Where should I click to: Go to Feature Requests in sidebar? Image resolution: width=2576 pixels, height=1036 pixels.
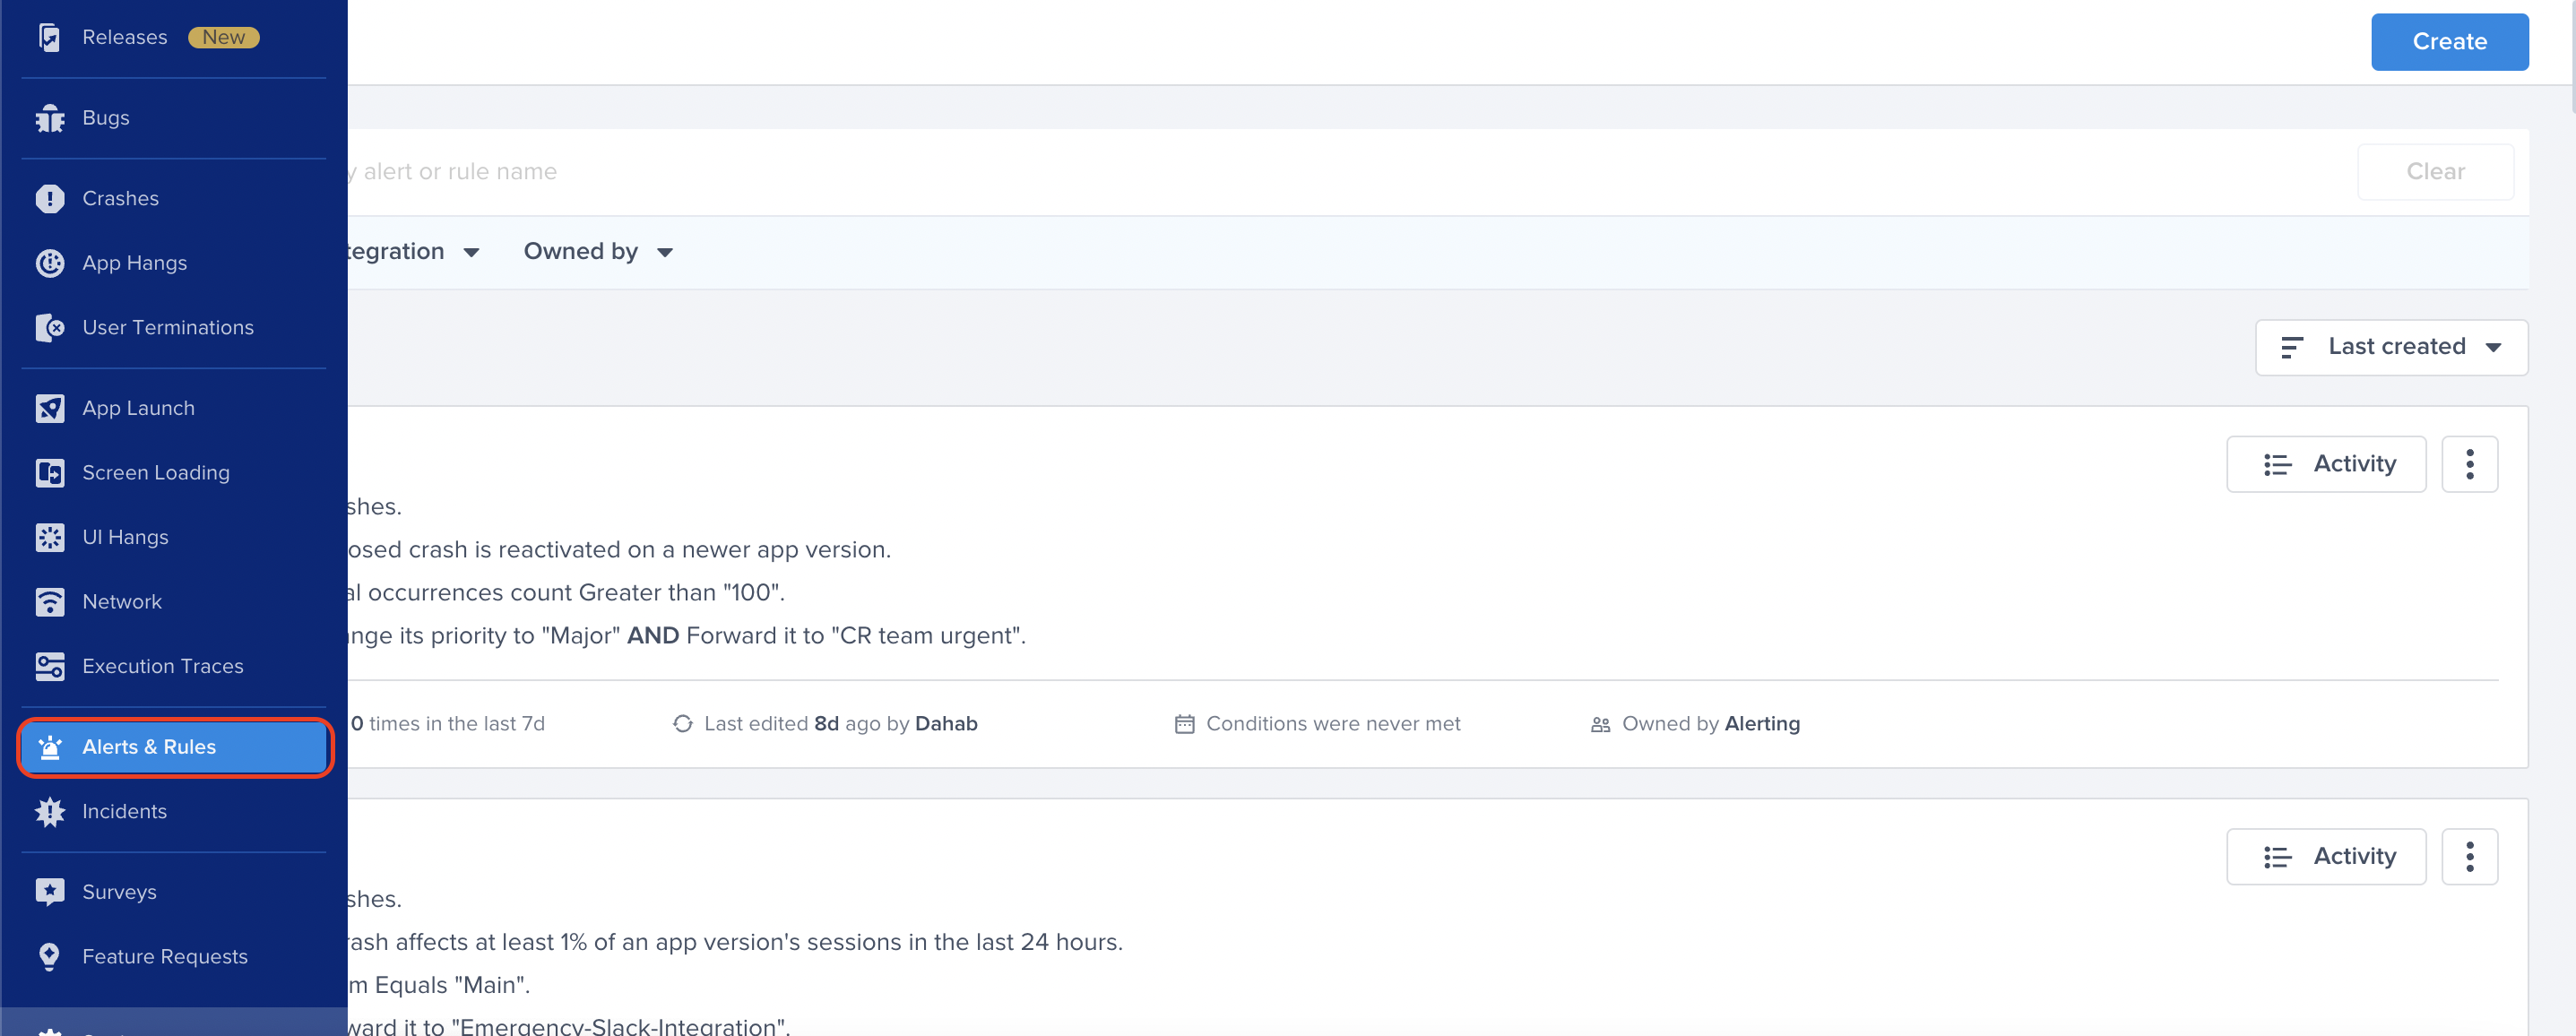click(x=164, y=956)
